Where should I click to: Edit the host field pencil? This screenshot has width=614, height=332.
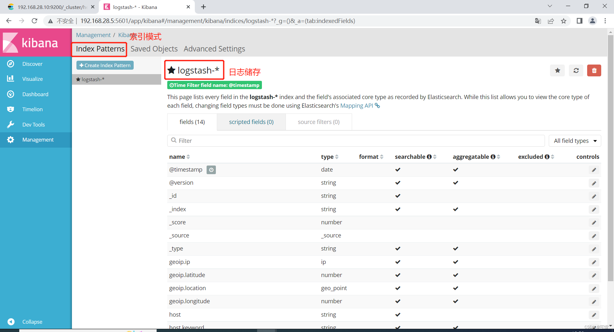point(594,315)
